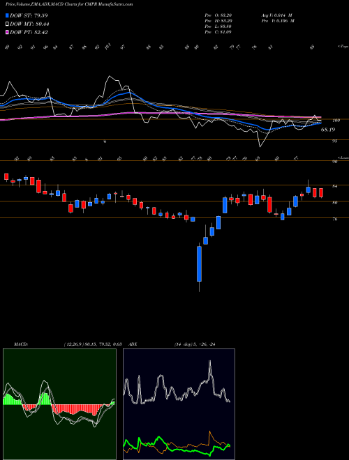349x460 pixels.
Task: Click the ADX (14 day) parameter values
Action: 195,344
